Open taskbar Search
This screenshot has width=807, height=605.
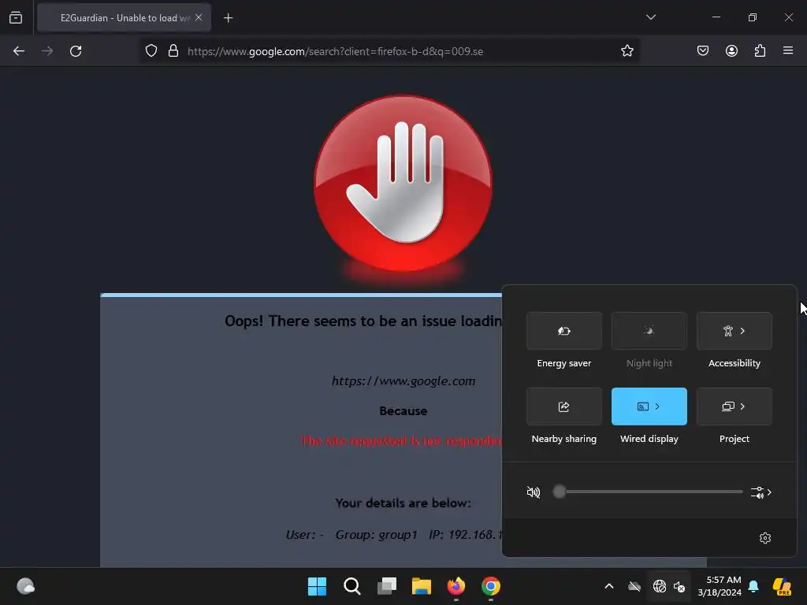[x=352, y=586]
